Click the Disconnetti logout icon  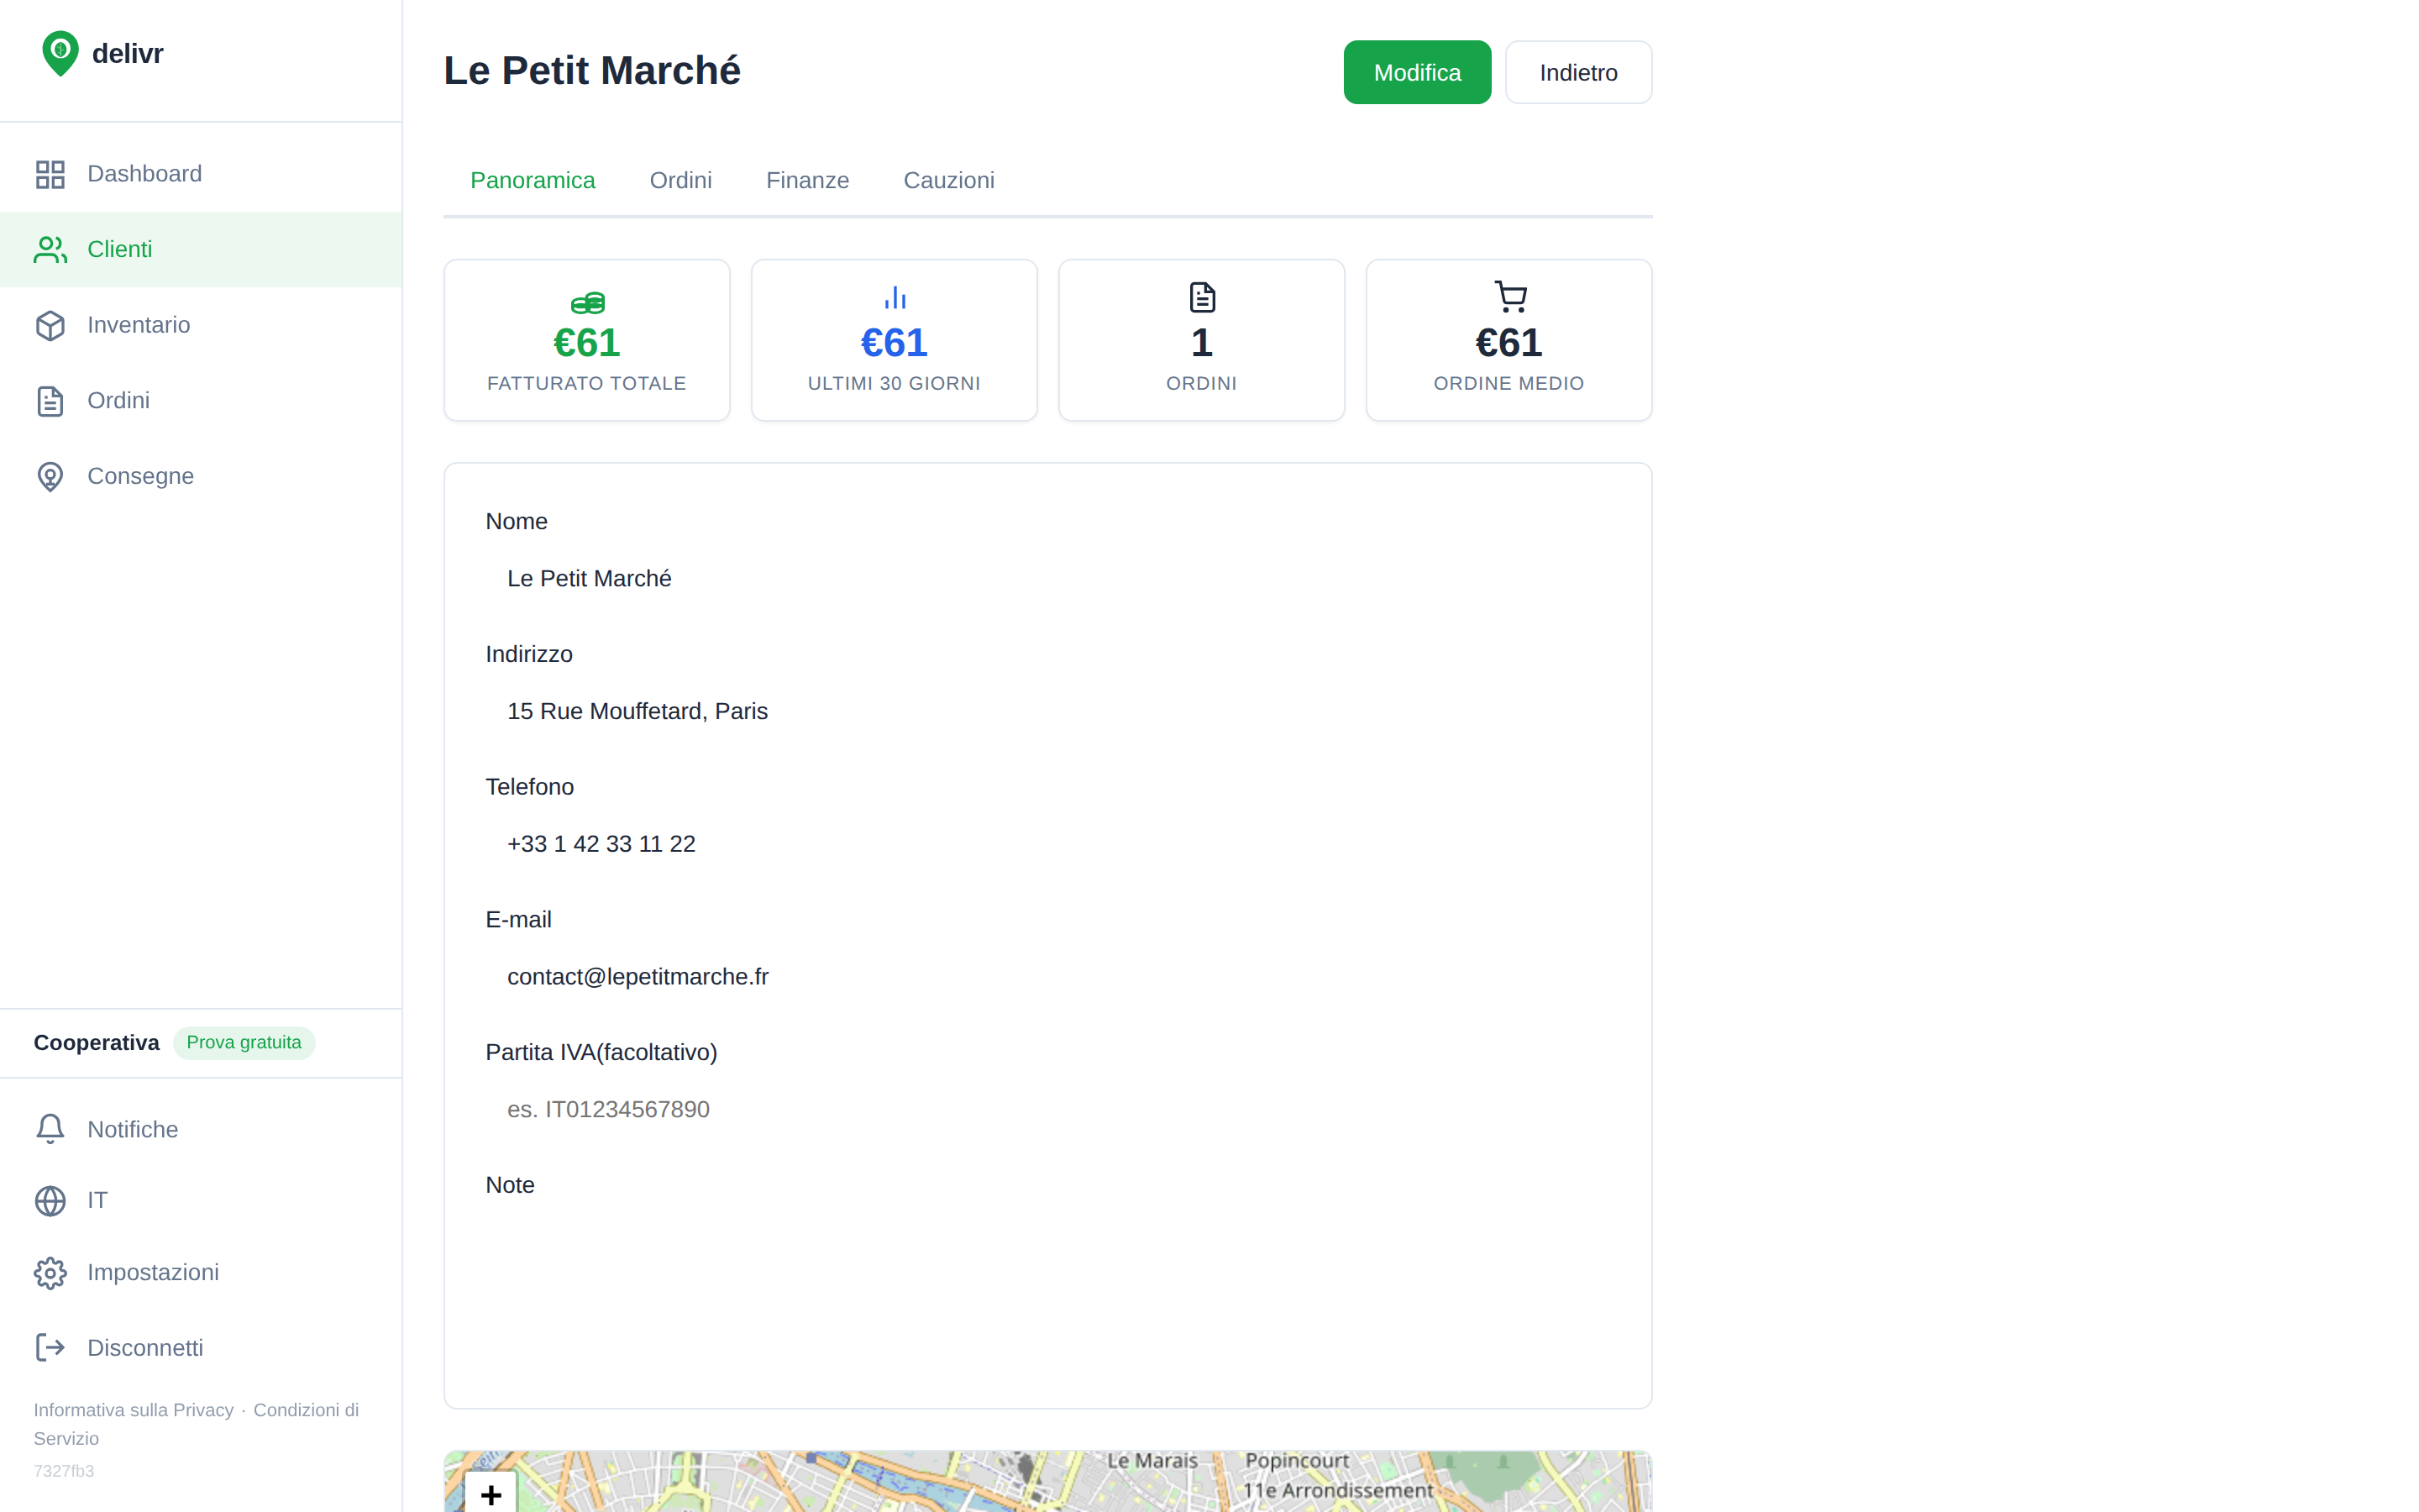pos(50,1348)
